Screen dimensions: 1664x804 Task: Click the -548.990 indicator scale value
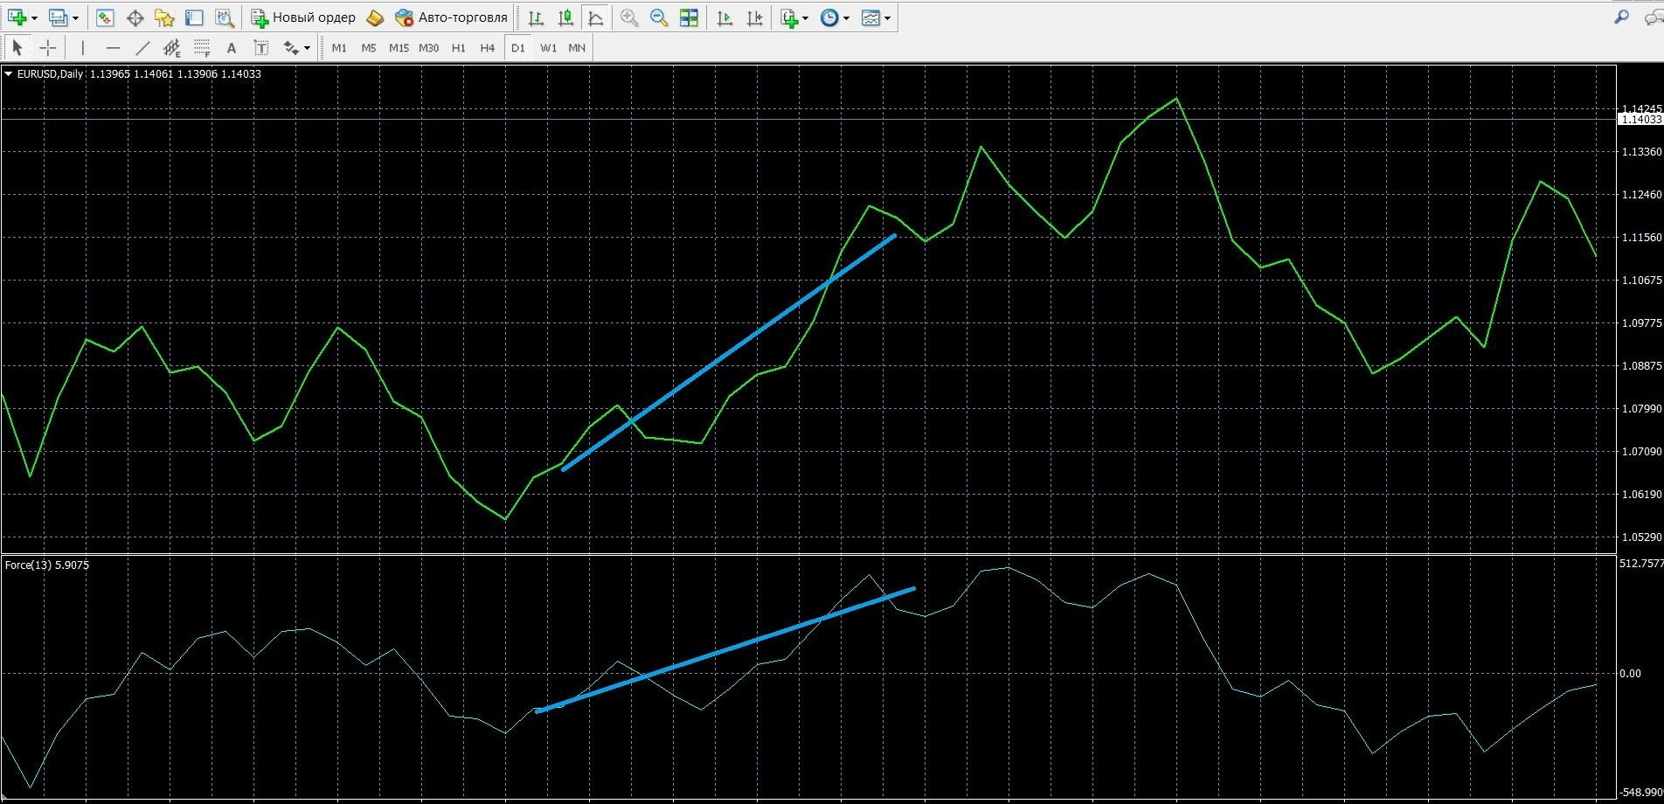(x=1641, y=793)
